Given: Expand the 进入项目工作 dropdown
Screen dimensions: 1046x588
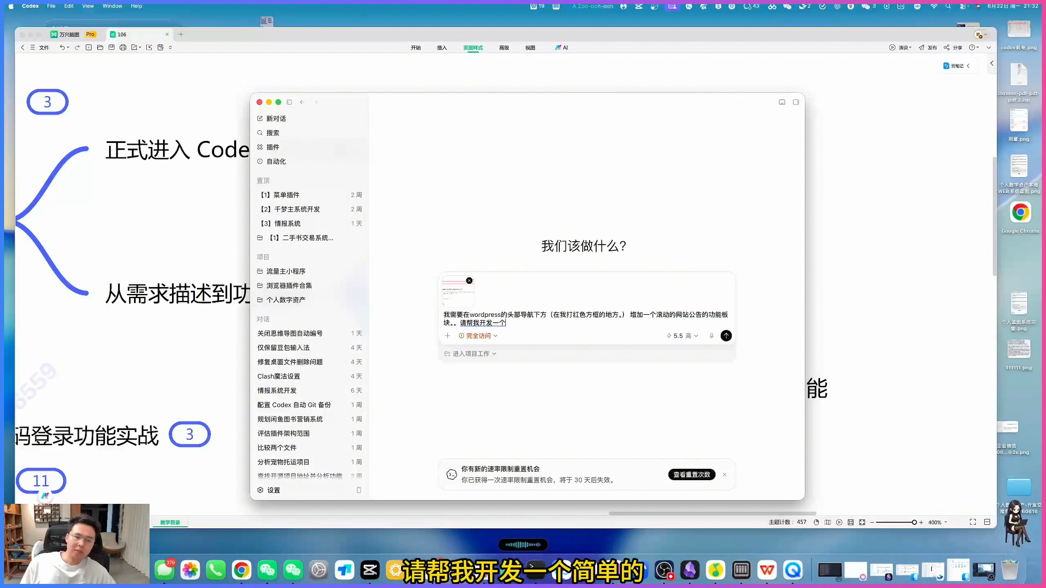Looking at the screenshot, I should 470,354.
